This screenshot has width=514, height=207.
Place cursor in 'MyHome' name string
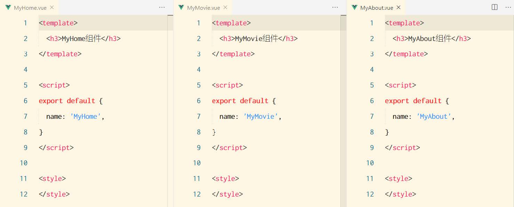(x=86, y=116)
